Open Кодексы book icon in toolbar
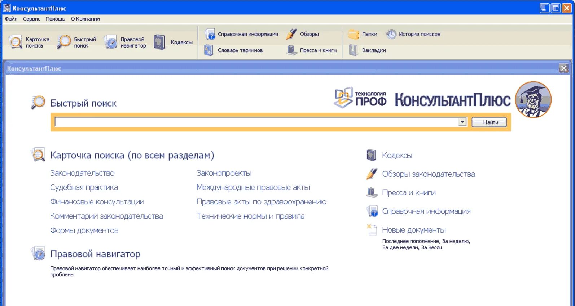Image resolution: width=575 pixels, height=306 pixels. click(159, 42)
